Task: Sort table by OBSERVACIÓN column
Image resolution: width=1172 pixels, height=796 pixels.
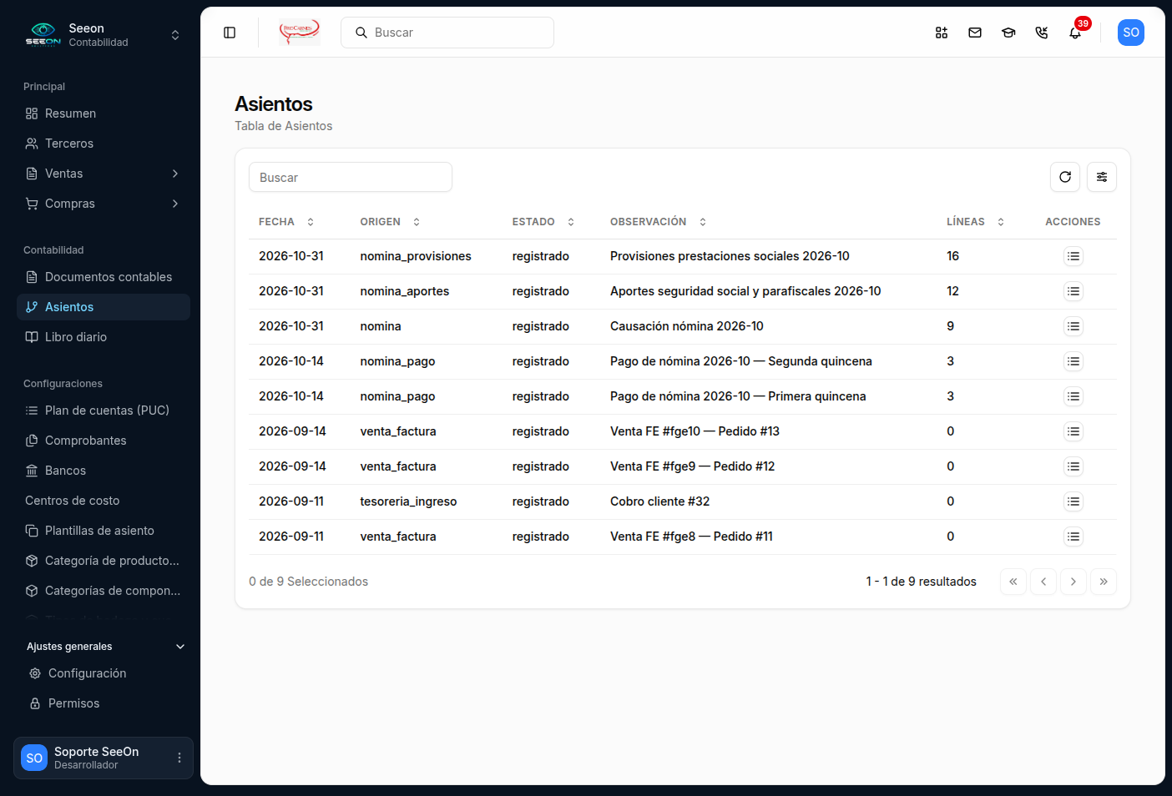Action: point(659,222)
